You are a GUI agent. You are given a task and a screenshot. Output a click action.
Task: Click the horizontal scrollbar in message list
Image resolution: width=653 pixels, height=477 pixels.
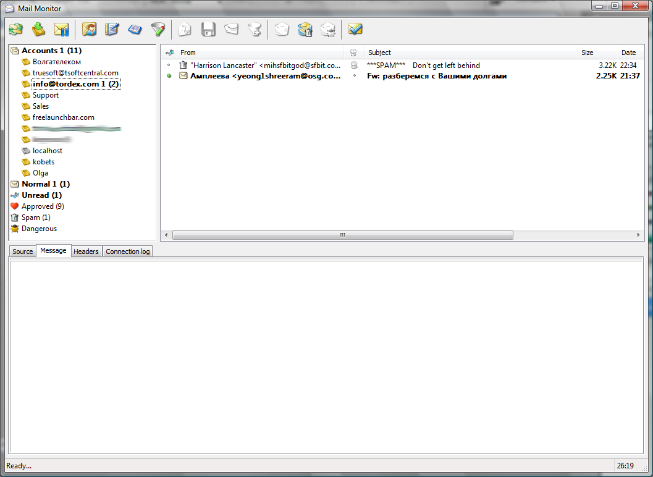tap(342, 235)
